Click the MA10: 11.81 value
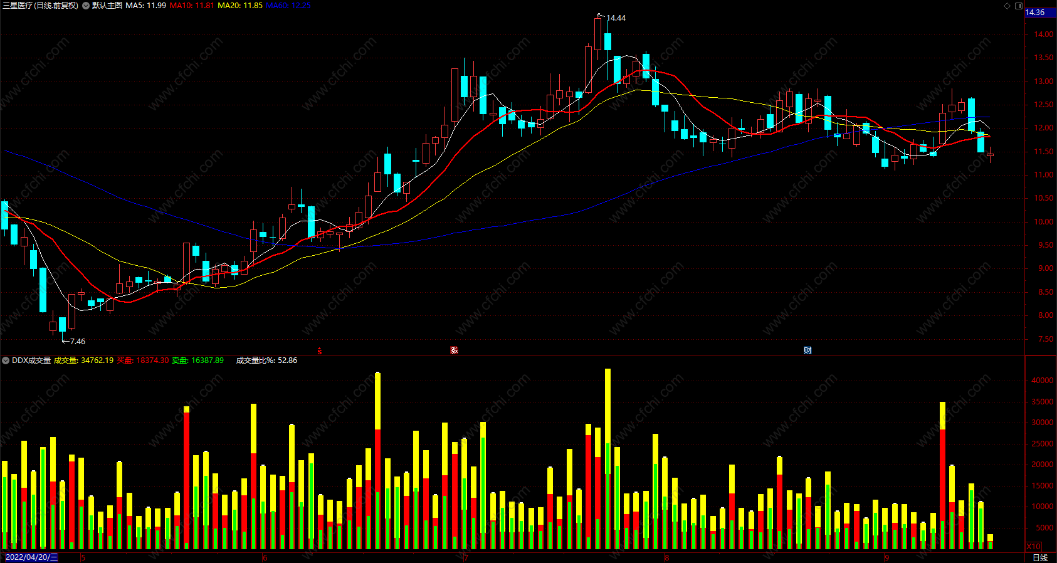1057x563 pixels. coord(192,6)
